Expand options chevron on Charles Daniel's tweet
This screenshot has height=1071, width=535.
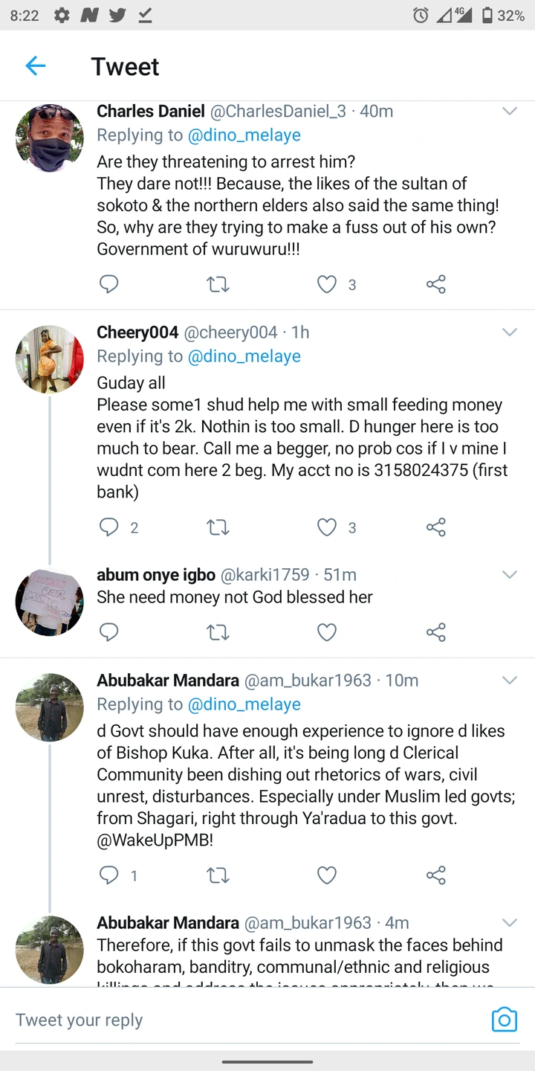pyautogui.click(x=510, y=112)
